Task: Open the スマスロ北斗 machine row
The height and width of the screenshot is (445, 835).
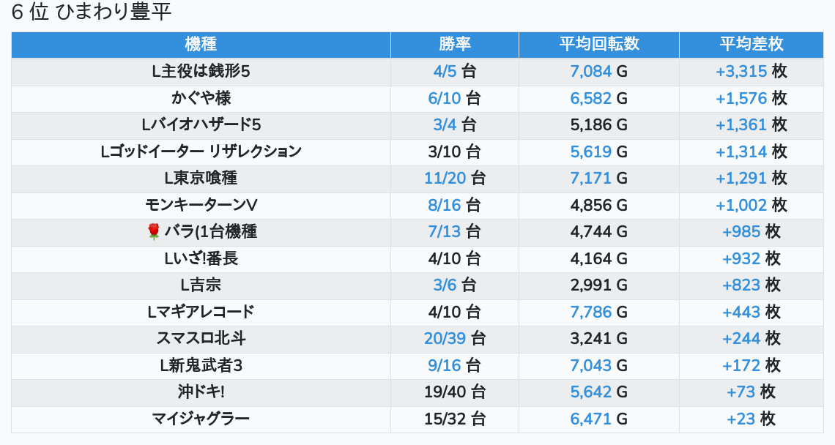Action: [201, 338]
